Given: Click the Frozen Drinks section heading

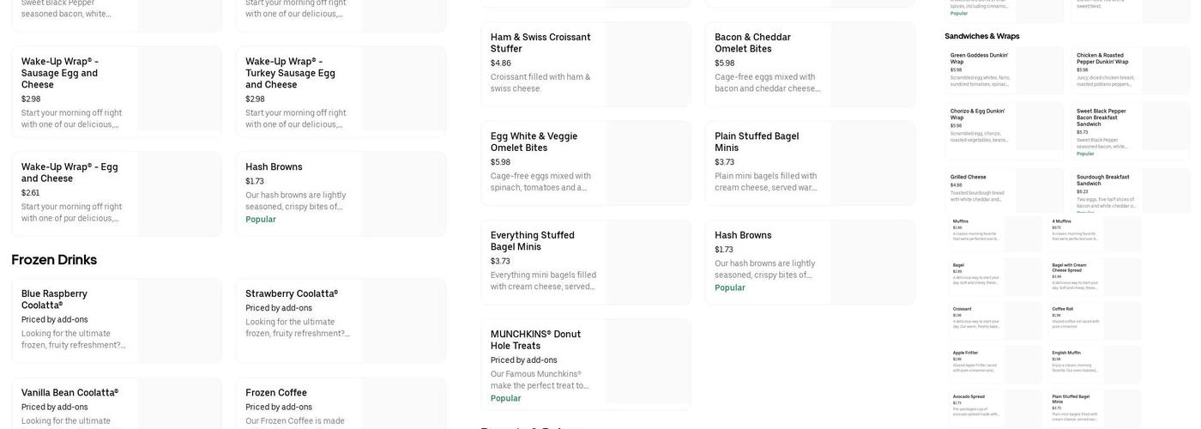Looking at the screenshot, I should pos(54,260).
